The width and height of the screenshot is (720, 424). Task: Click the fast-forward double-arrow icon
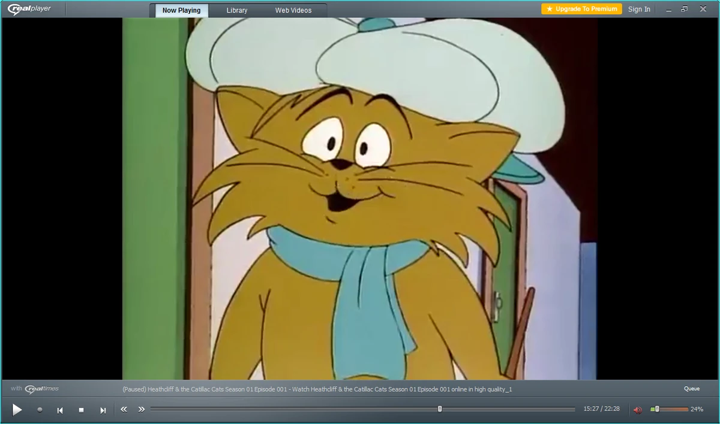(x=142, y=410)
